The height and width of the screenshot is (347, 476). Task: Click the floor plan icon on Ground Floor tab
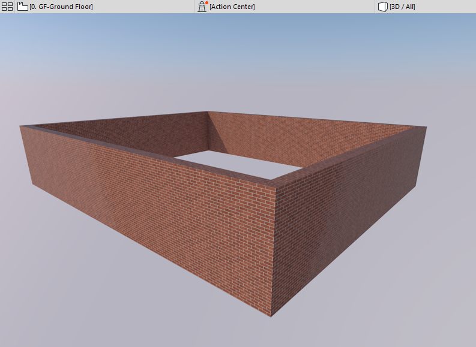[22, 7]
